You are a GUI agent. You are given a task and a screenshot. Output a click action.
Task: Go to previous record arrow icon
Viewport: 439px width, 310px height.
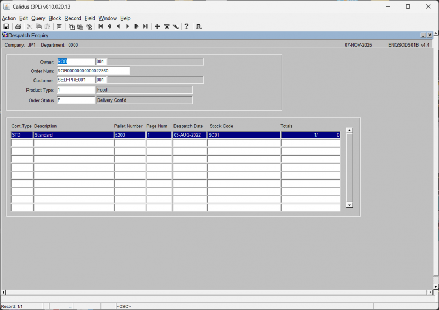click(118, 26)
